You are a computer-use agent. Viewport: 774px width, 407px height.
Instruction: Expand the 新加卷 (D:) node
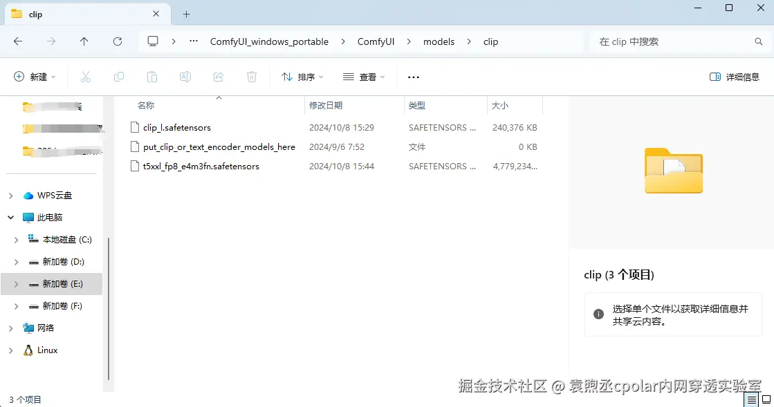coord(17,262)
